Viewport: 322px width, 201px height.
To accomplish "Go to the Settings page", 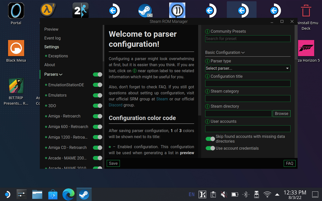I will click(52, 47).
